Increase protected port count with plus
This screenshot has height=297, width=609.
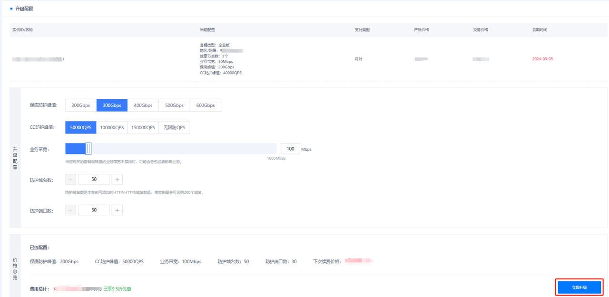coord(117,210)
